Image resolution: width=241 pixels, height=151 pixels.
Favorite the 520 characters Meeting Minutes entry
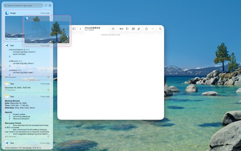pos(49,137)
